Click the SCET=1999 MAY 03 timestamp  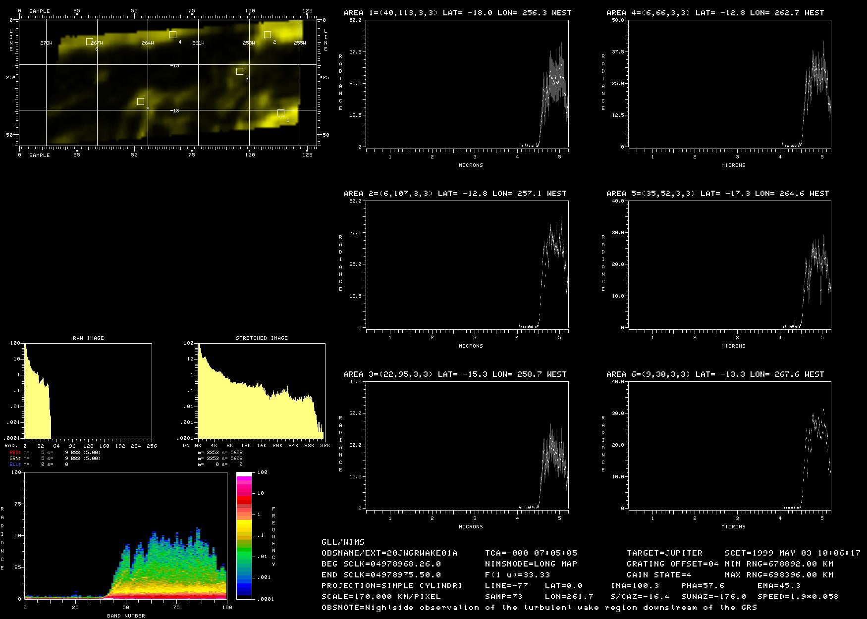click(793, 553)
